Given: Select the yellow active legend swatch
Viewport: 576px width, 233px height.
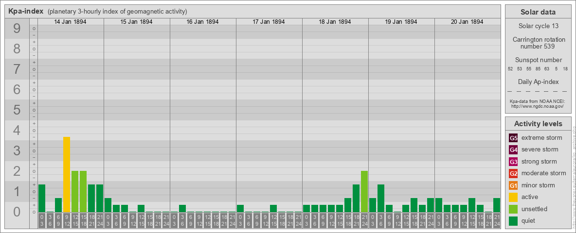Looking at the screenshot, I should [513, 197].
